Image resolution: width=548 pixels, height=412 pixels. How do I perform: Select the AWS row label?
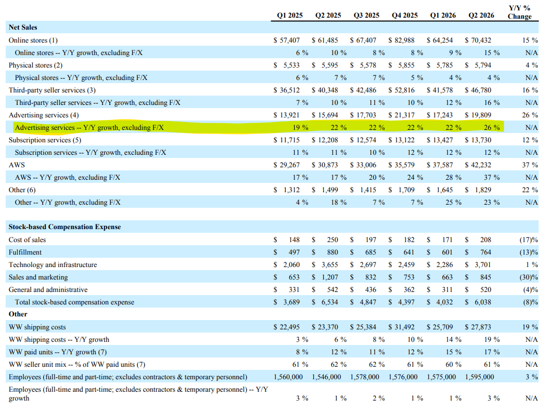(17, 165)
